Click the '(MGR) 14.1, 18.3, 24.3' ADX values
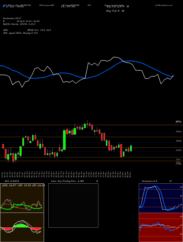Image resolution: width=183 pixels, height=242 pixels. click(39, 30)
